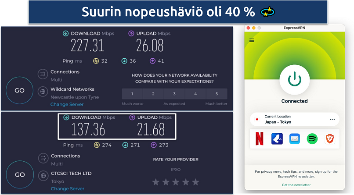Rate network availability 5 Much better
This screenshot has width=354, height=195.
[x=217, y=94]
